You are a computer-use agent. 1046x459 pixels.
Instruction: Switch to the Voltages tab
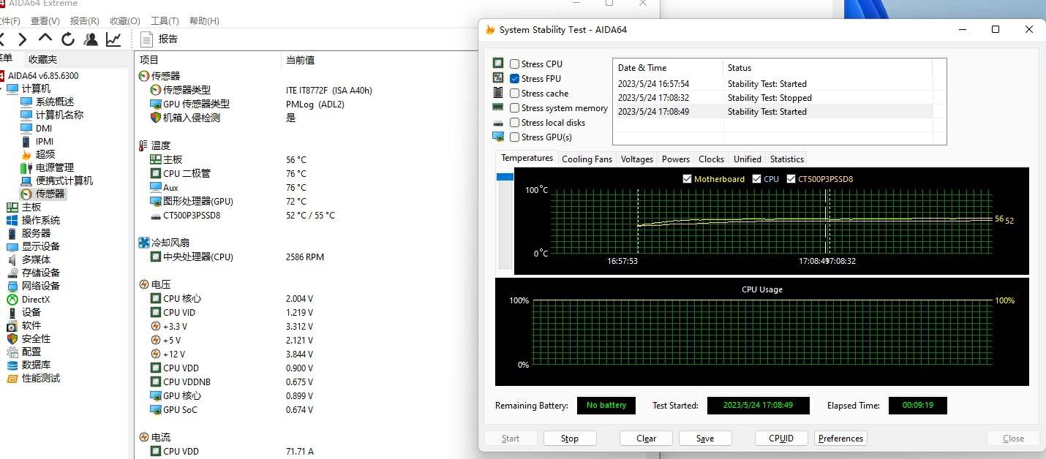637,159
